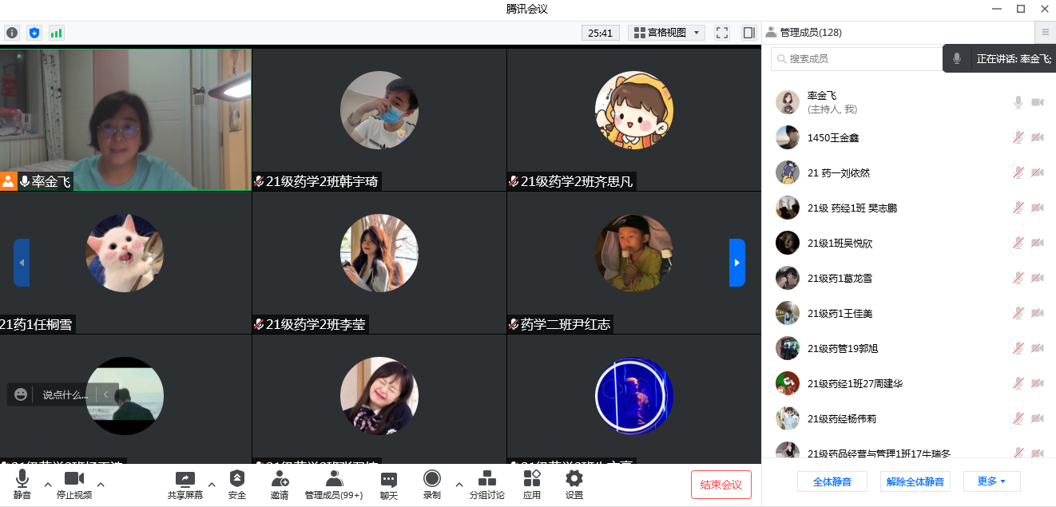Toggle 静音 mute on the toolbar
The width and height of the screenshot is (1056, 507).
(x=22, y=485)
